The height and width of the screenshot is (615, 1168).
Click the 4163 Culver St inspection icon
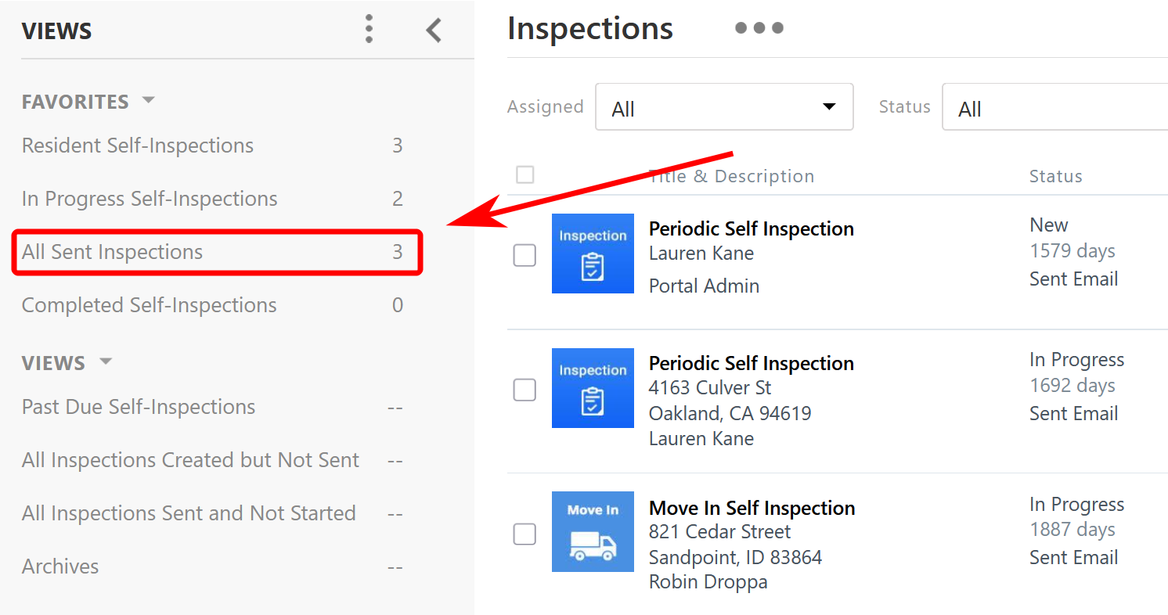click(x=593, y=388)
